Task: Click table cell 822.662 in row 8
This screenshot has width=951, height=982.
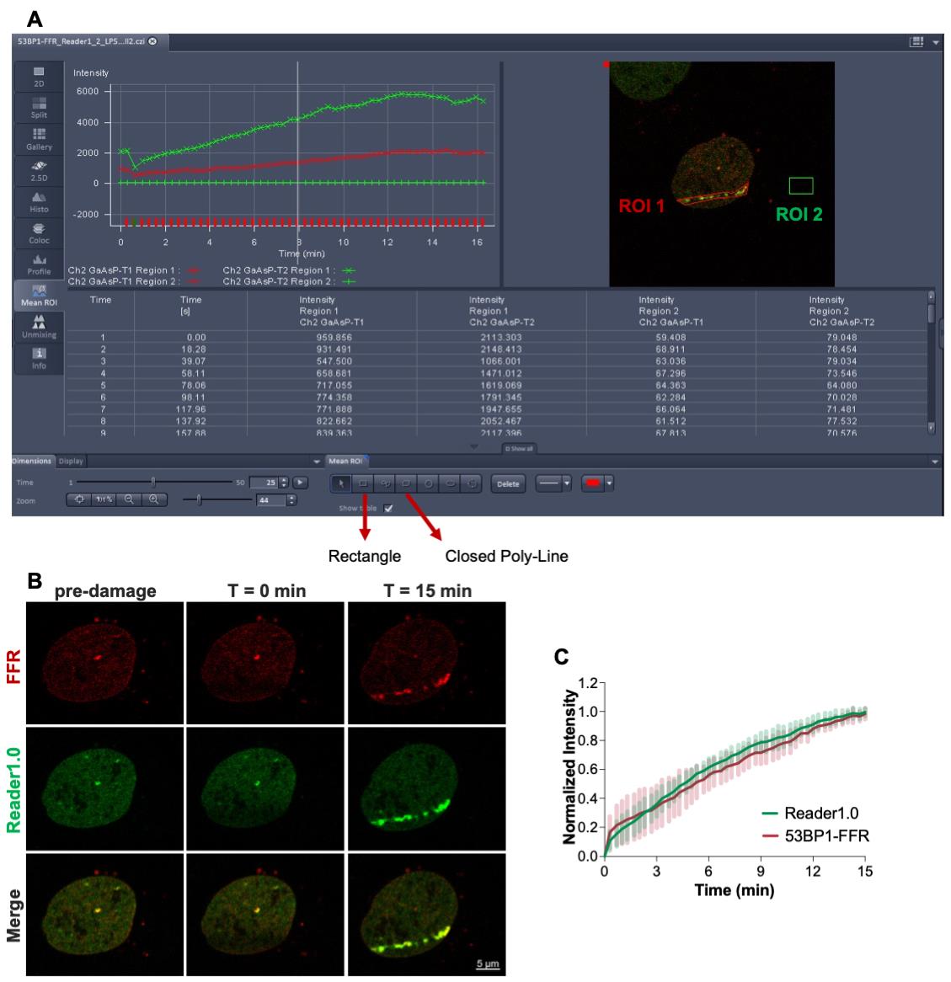Action: pyautogui.click(x=334, y=421)
